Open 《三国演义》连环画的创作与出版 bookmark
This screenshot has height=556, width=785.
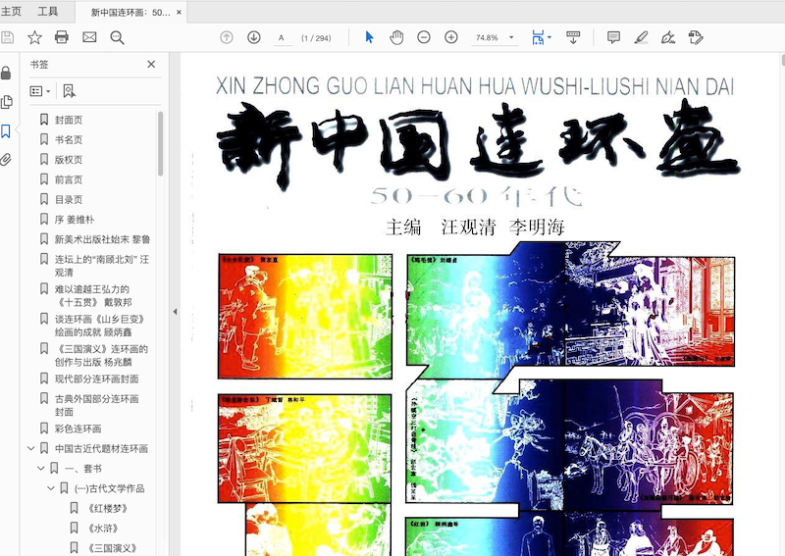pyautogui.click(x=101, y=355)
